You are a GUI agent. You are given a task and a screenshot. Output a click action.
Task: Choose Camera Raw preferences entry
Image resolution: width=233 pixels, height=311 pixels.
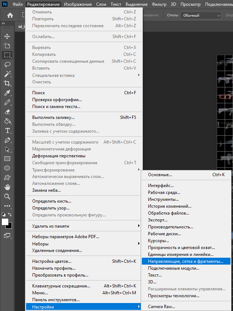[186, 307]
